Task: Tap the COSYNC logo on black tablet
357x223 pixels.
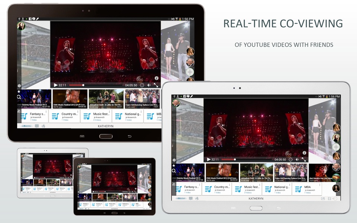Action: click(26, 126)
